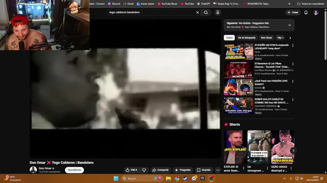The image size is (327, 183).
Task: Open the ENOJADO CON COS video thumbnail
Action: (239, 105)
